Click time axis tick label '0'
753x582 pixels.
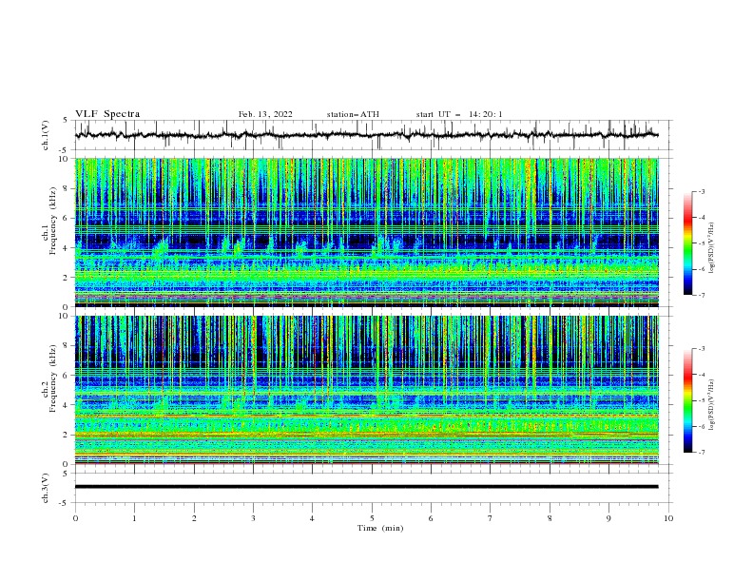pyautogui.click(x=75, y=518)
